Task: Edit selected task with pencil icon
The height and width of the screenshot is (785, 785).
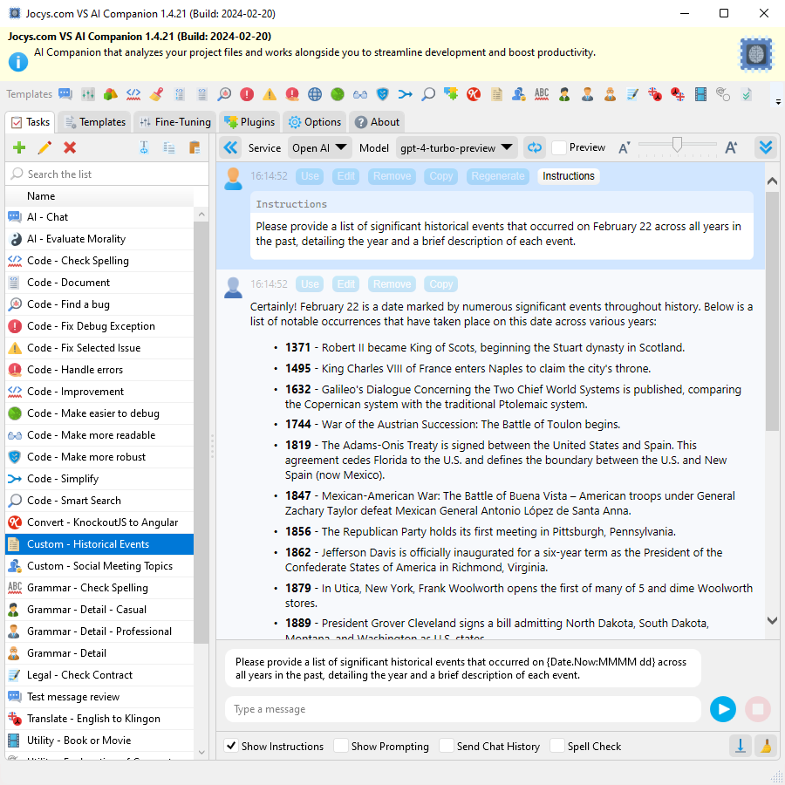Action: tap(44, 147)
